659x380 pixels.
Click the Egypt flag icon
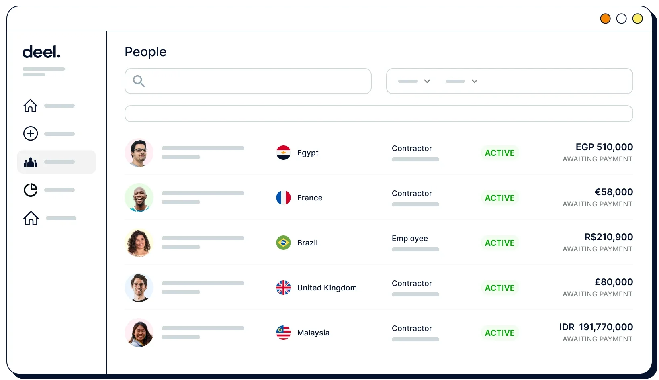[x=284, y=153]
